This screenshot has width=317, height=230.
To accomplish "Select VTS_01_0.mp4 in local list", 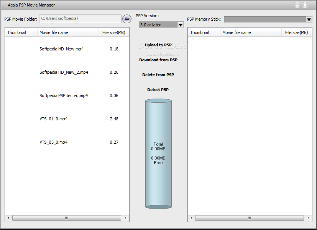I will [54, 119].
